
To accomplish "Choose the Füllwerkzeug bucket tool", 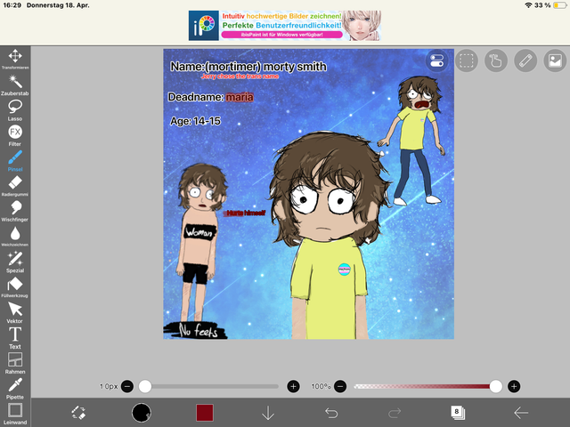I will pos(15,287).
